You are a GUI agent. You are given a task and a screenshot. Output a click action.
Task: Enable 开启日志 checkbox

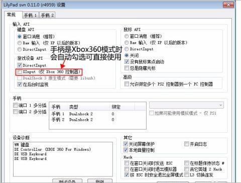(186, 144)
